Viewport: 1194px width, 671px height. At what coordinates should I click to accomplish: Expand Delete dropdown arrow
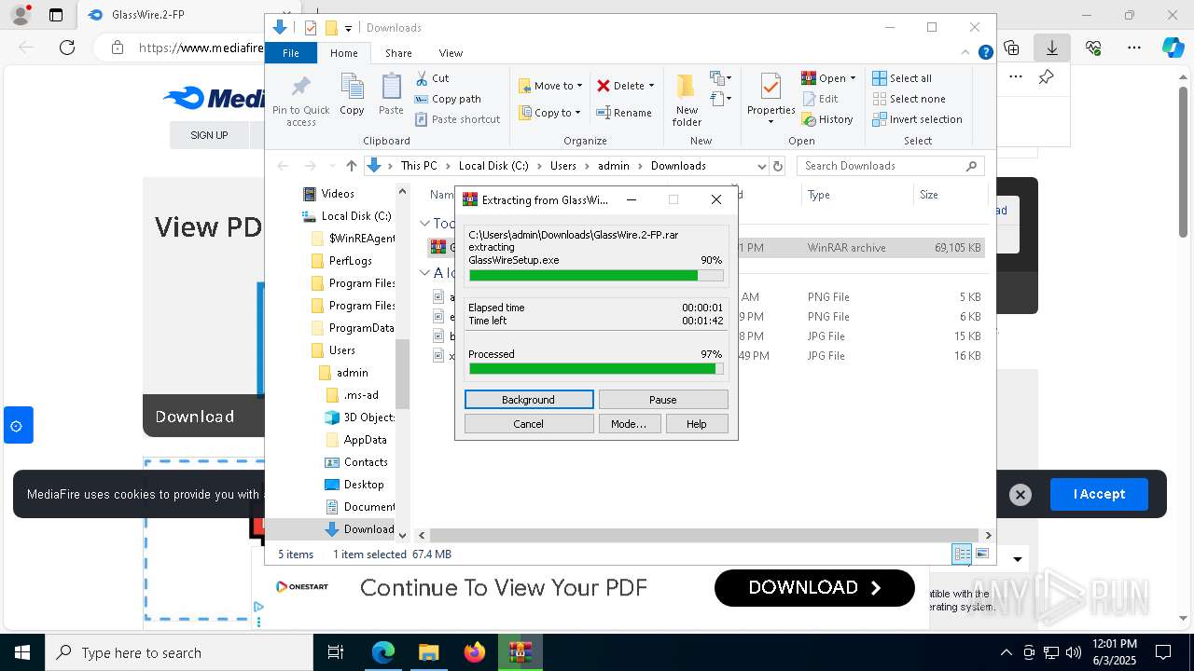pyautogui.click(x=651, y=86)
